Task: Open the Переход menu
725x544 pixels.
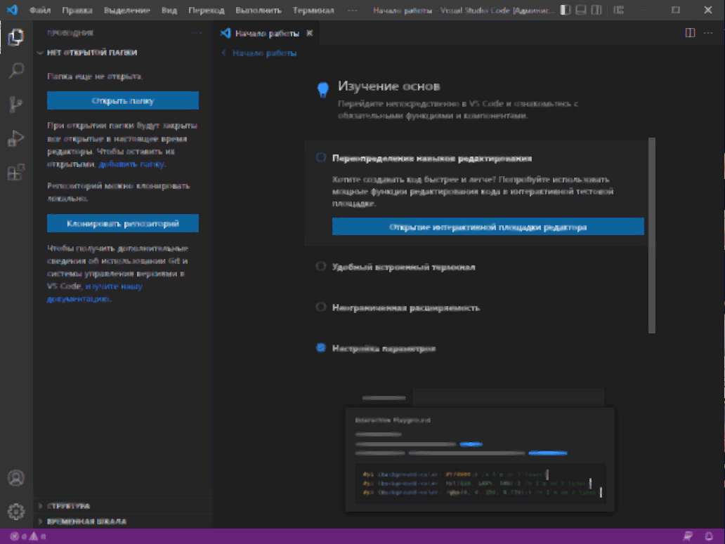Action: coord(207,10)
